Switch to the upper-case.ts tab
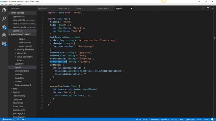 pyautogui.click(x=103, y=8)
